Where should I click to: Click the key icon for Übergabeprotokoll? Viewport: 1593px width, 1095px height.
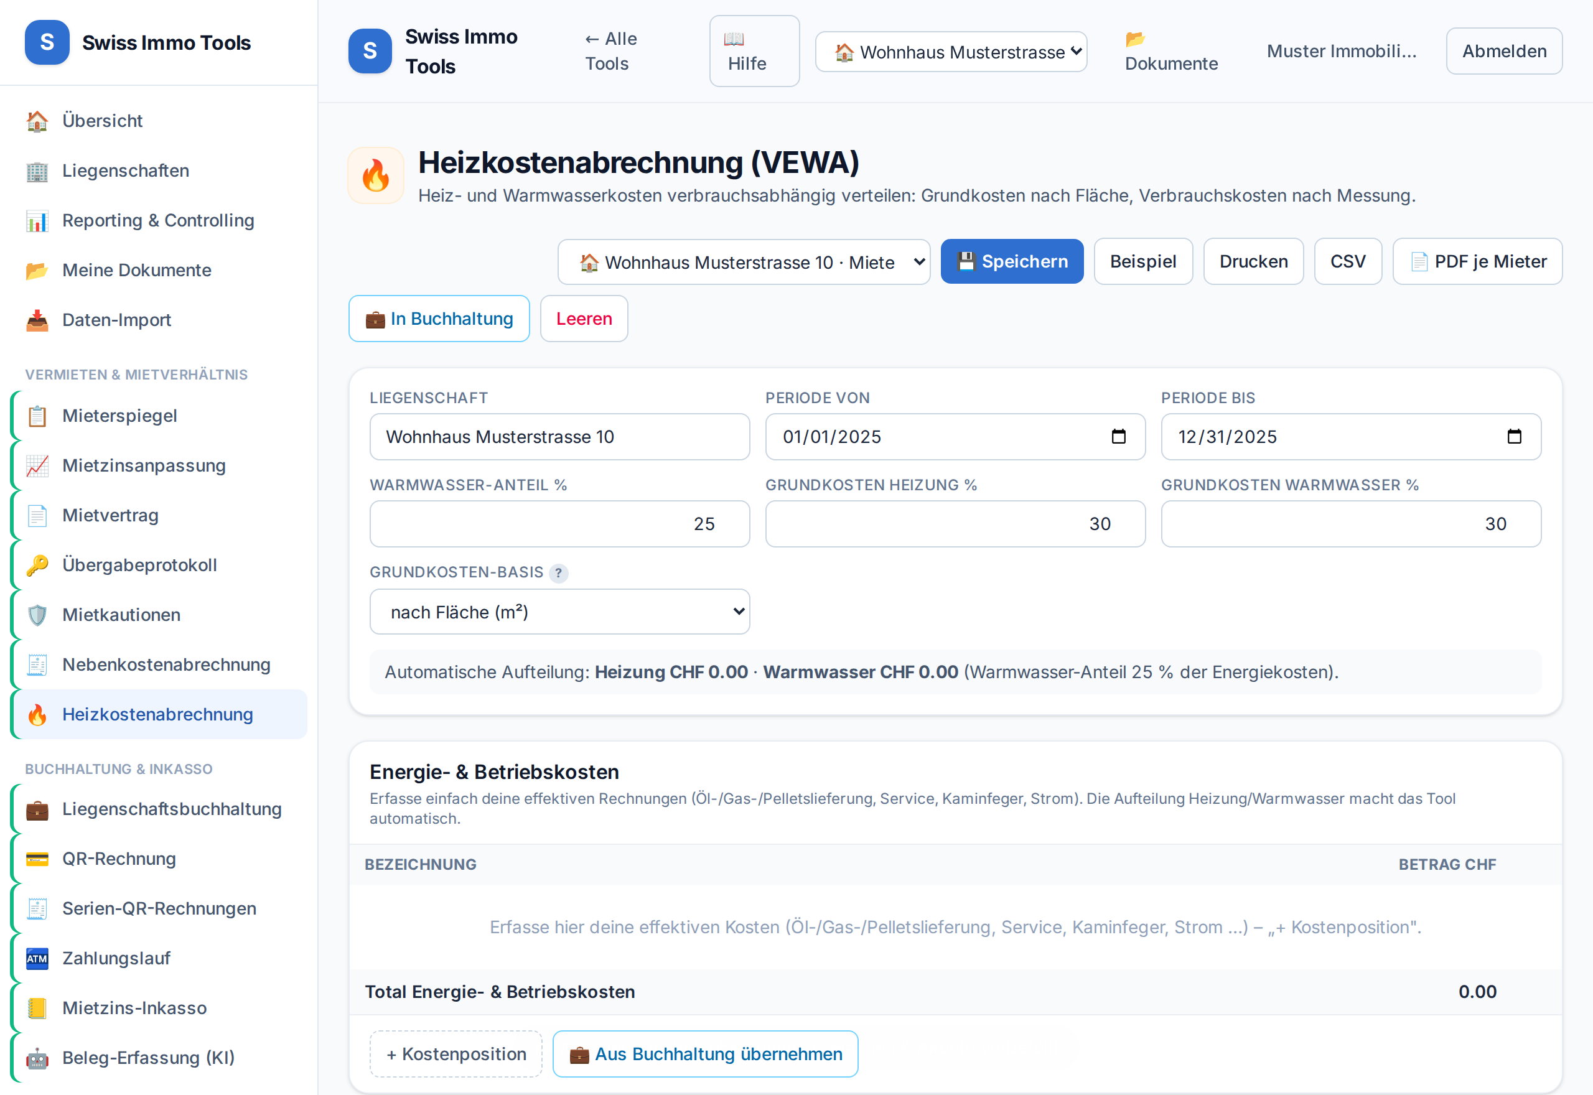(37, 565)
